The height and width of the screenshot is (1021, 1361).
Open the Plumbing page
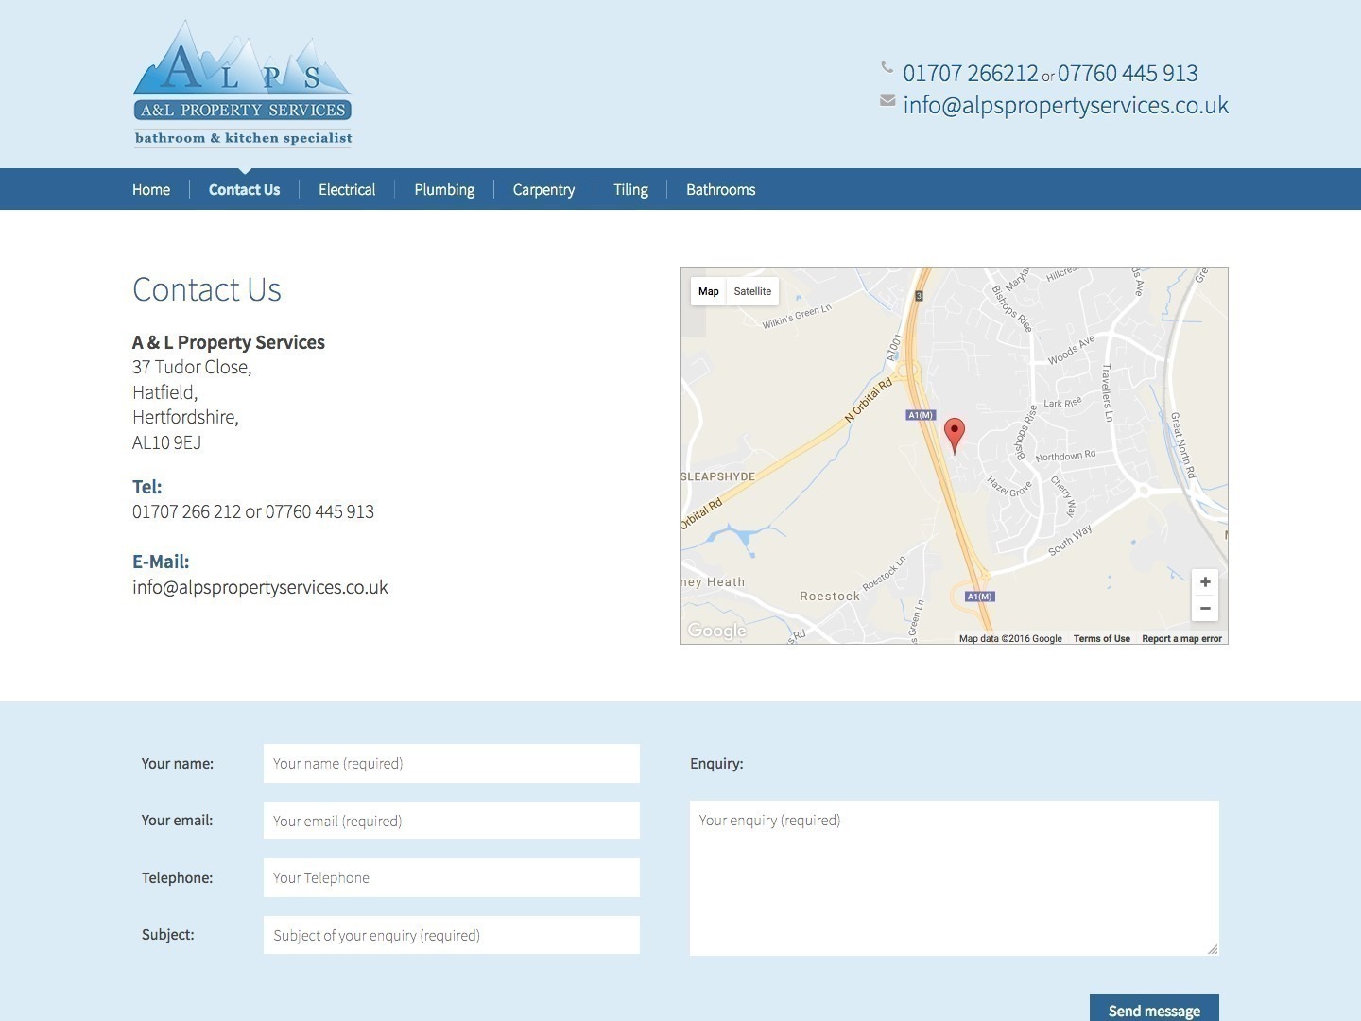(x=444, y=190)
